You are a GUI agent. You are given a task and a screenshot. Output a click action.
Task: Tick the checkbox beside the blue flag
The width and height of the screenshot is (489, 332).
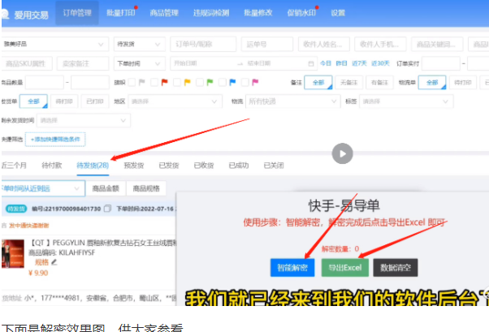(x=223, y=82)
